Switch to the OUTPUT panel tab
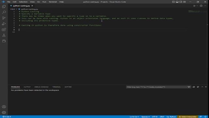 27,87
